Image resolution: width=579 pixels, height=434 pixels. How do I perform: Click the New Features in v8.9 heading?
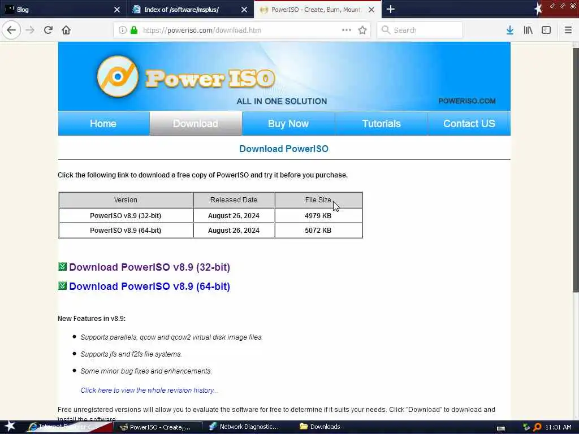pyautogui.click(x=92, y=319)
